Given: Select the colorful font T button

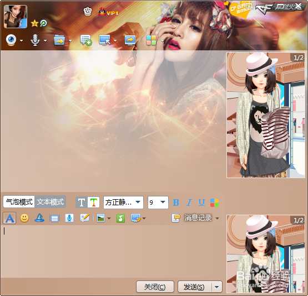Looking at the screenshot, I should tap(93, 202).
